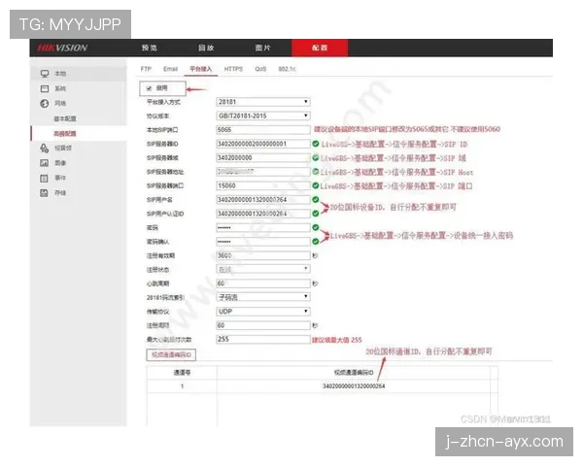
Task: Click the 视频通道编码ID button
Action: tap(171, 355)
